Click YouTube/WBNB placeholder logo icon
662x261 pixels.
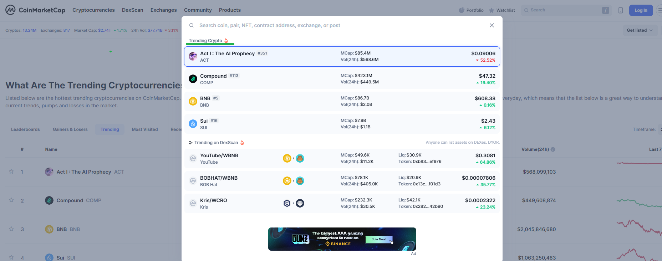click(193, 158)
